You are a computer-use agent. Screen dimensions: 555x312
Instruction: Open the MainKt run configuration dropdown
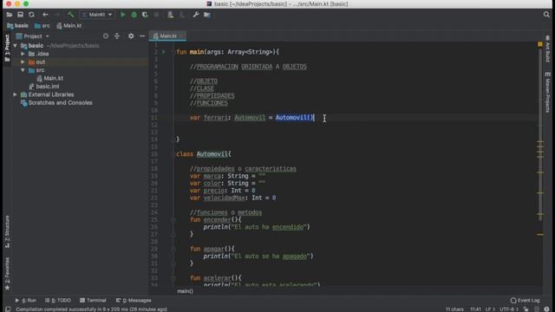point(97,15)
